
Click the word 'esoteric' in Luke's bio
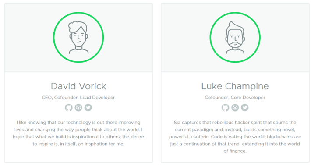pos(200,137)
